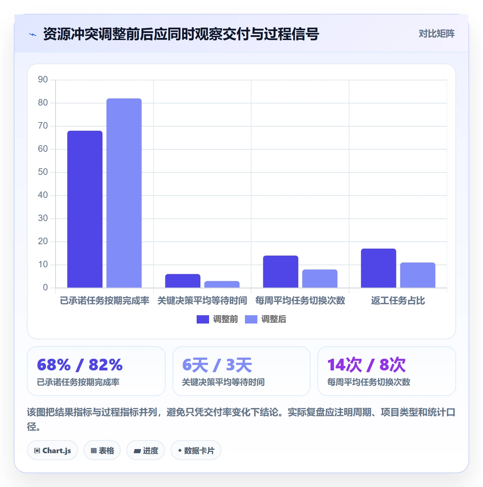The width and height of the screenshot is (483, 487).
Task: Click the y-axis value 50
Action: (x=43, y=172)
